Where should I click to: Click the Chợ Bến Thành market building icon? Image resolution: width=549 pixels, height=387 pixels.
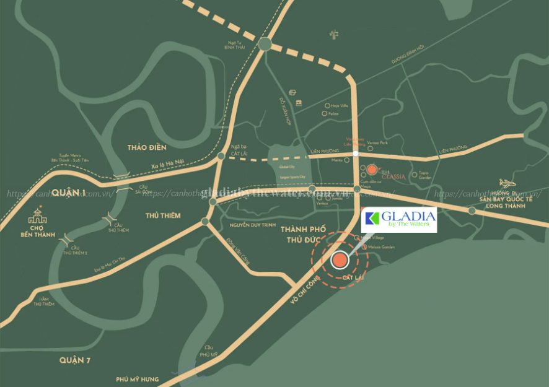pyautogui.click(x=37, y=216)
